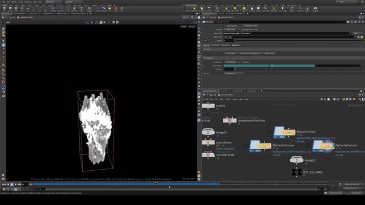Click the network editor find node icon
Image resolution: width=365 pixels, height=205 pixels.
point(360,99)
